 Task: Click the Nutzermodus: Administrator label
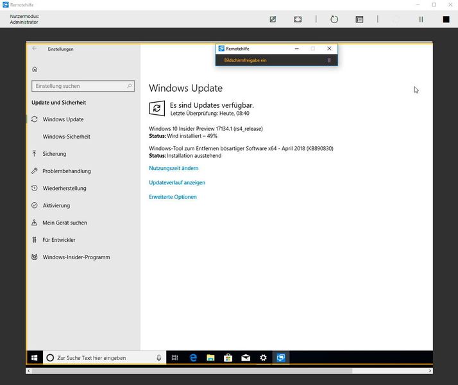pyautogui.click(x=24, y=19)
